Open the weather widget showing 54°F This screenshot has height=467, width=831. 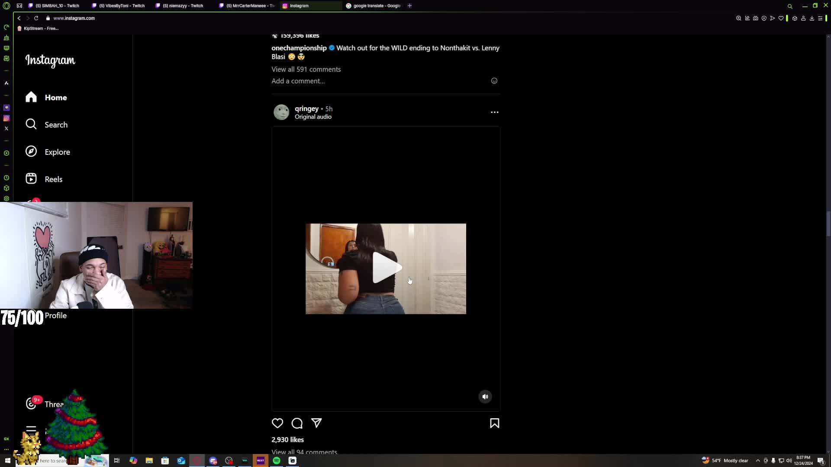[725, 461]
